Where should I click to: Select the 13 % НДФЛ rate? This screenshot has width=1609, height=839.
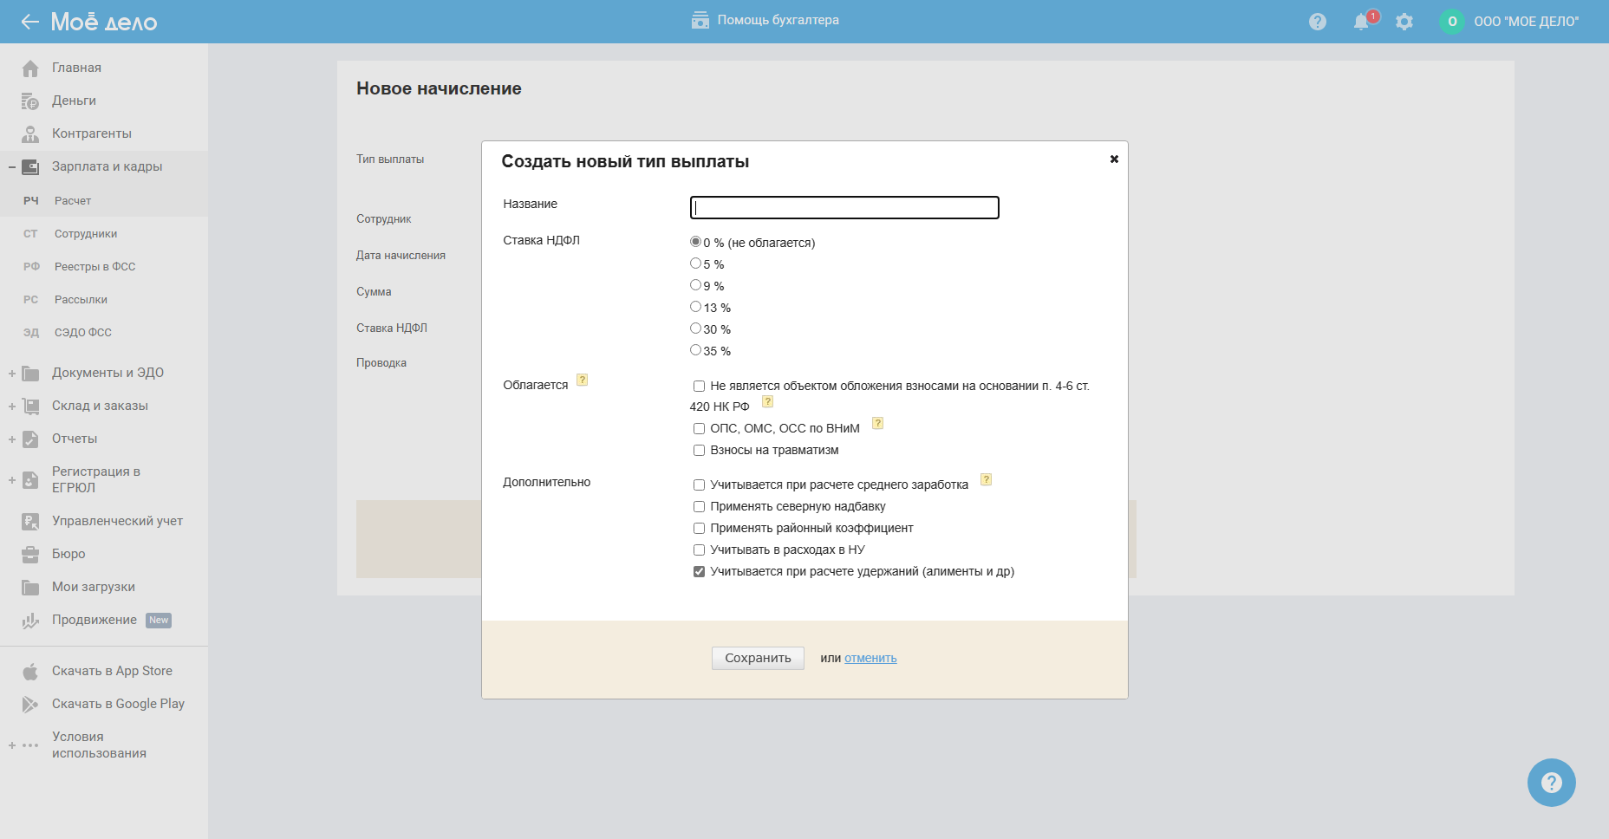695,307
